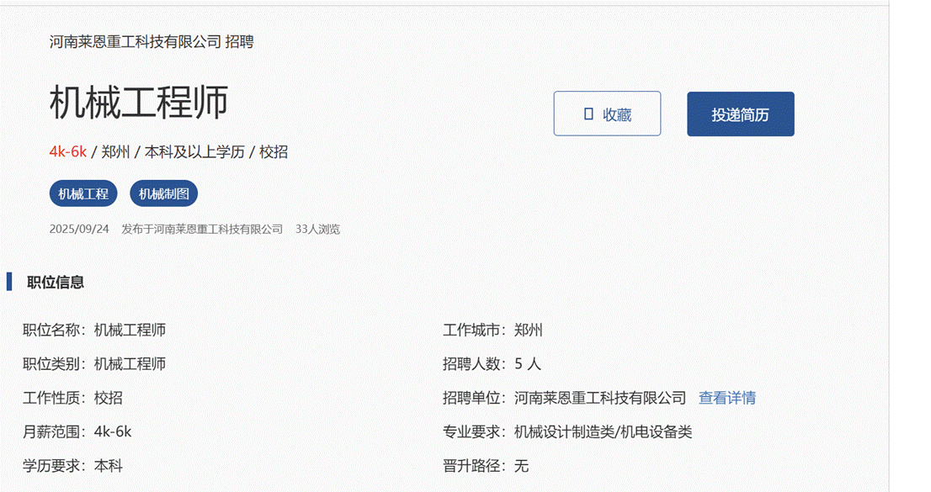Click the 工作城市：郑州 row

point(492,330)
